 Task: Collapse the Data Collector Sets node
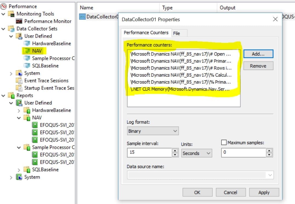(3, 29)
